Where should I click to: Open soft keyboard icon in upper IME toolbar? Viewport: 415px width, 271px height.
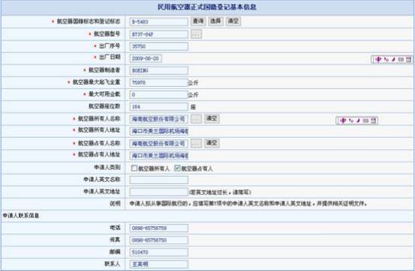[x=401, y=59]
